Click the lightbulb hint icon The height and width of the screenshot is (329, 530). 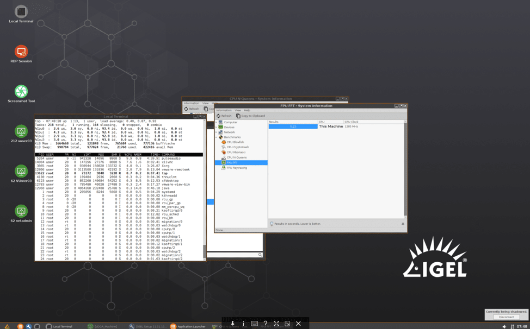(x=272, y=224)
